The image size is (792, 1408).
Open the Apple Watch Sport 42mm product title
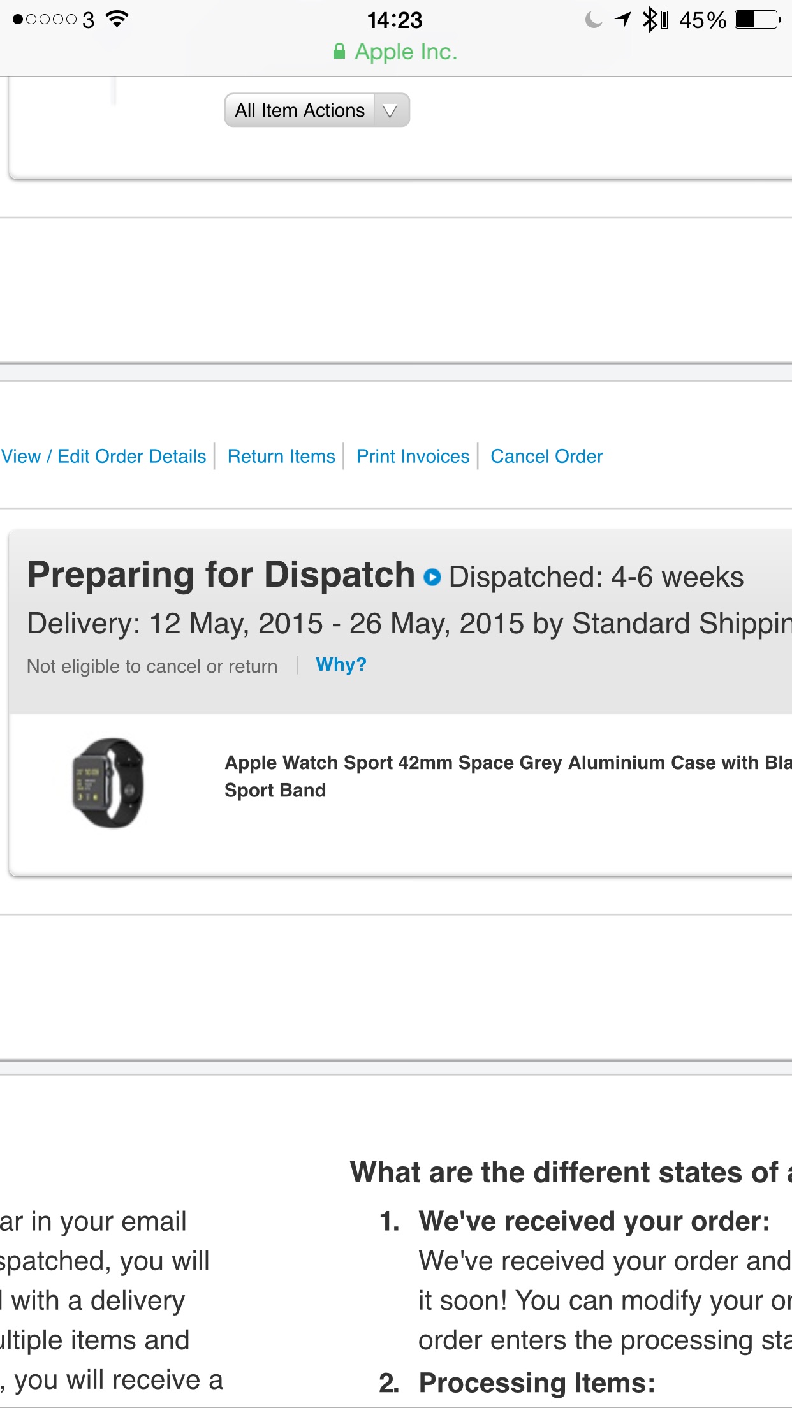pyautogui.click(x=508, y=776)
